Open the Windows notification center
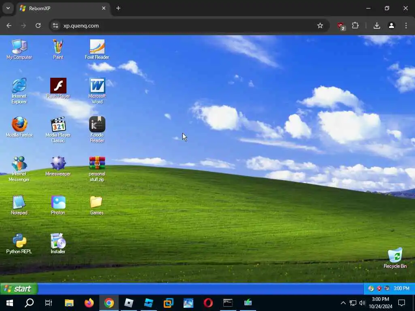Screen dimensions: 415x311 click(402, 303)
